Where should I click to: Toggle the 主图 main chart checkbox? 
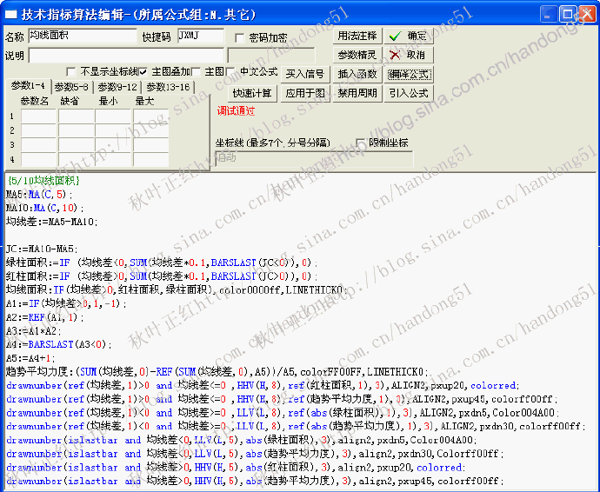[196, 71]
